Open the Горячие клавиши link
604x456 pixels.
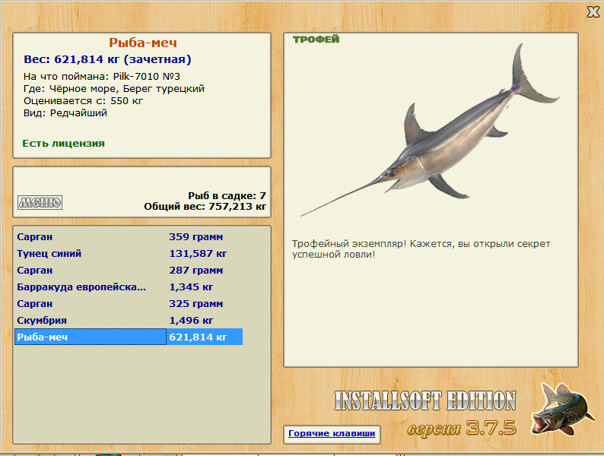(332, 433)
